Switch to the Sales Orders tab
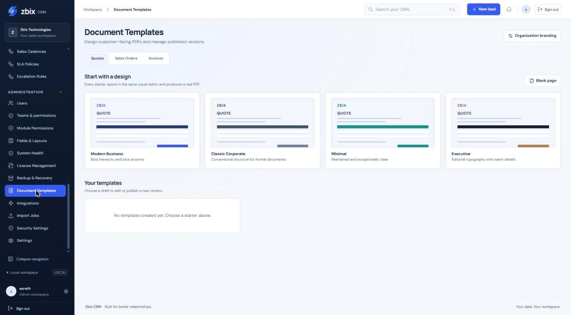The height and width of the screenshot is (315, 571). click(x=126, y=58)
